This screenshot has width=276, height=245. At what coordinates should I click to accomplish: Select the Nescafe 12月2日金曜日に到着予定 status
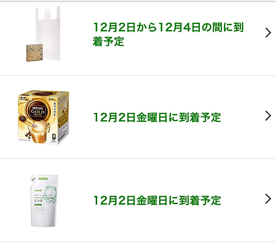tap(157, 117)
